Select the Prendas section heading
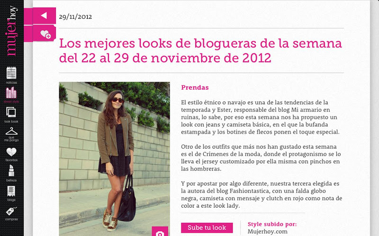This screenshot has height=236, width=379. pyautogui.click(x=195, y=87)
